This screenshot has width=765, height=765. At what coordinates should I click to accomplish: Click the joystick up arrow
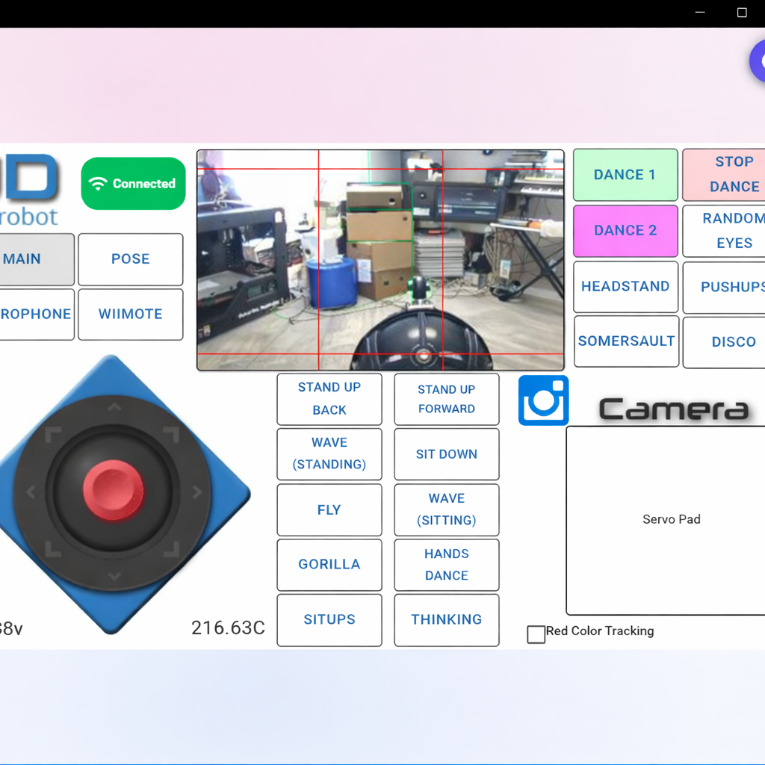pos(114,408)
